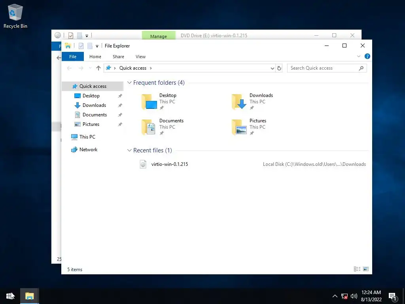Click the pin icon next to Downloads in sidebar
The height and width of the screenshot is (304, 405).
tap(120, 105)
